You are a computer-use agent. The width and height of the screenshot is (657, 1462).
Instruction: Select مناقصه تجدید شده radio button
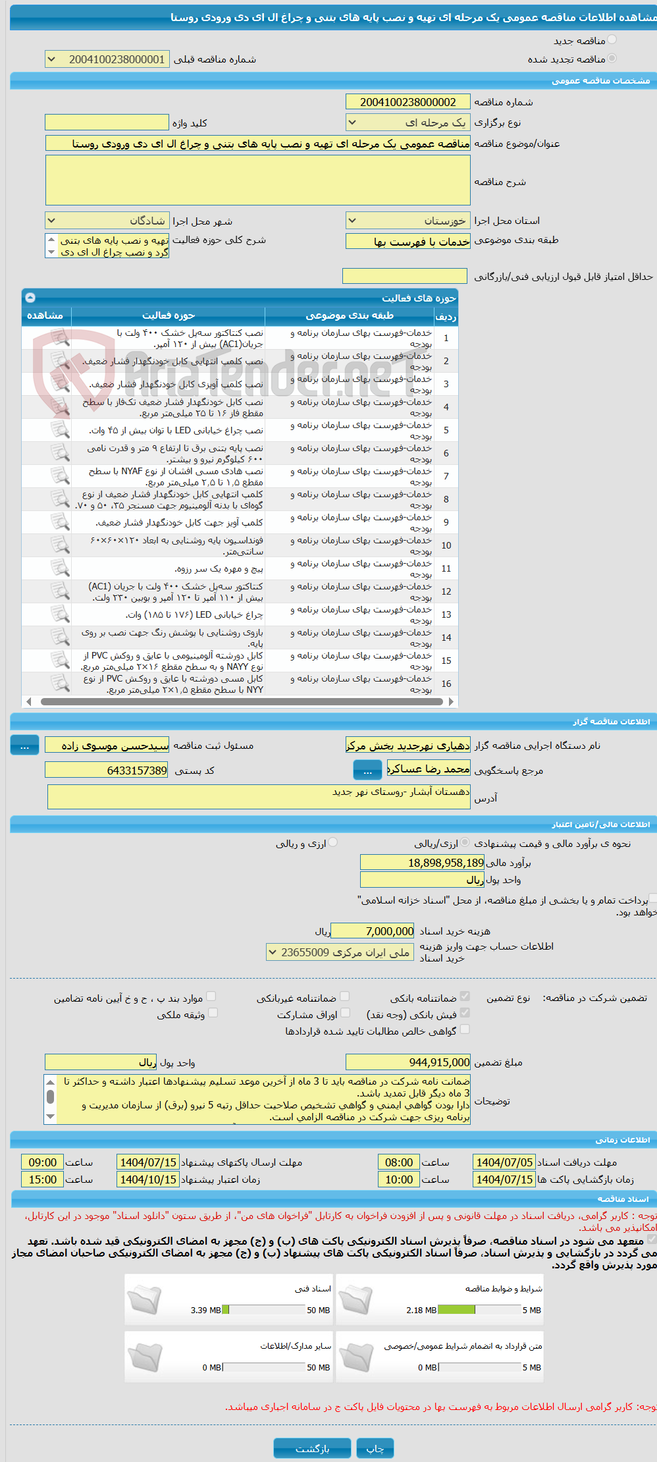[x=612, y=59]
